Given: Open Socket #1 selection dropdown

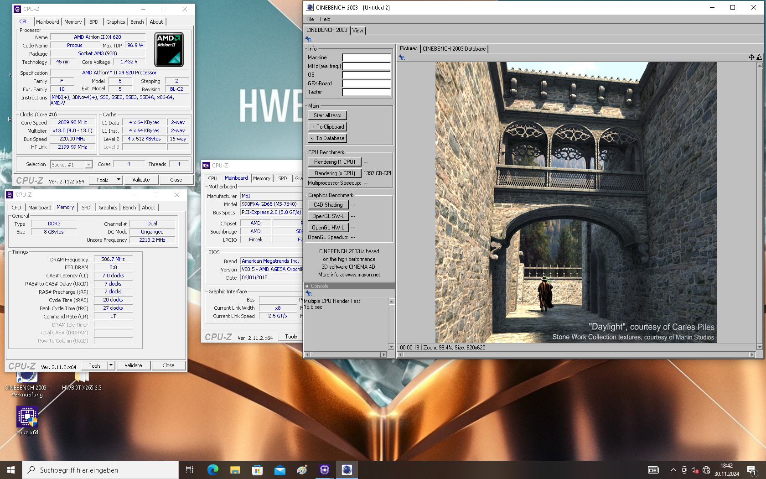Looking at the screenshot, I should coord(88,165).
